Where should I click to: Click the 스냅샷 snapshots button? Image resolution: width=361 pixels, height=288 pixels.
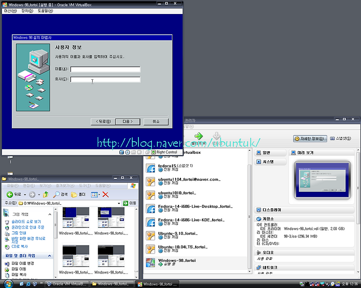click(340, 138)
